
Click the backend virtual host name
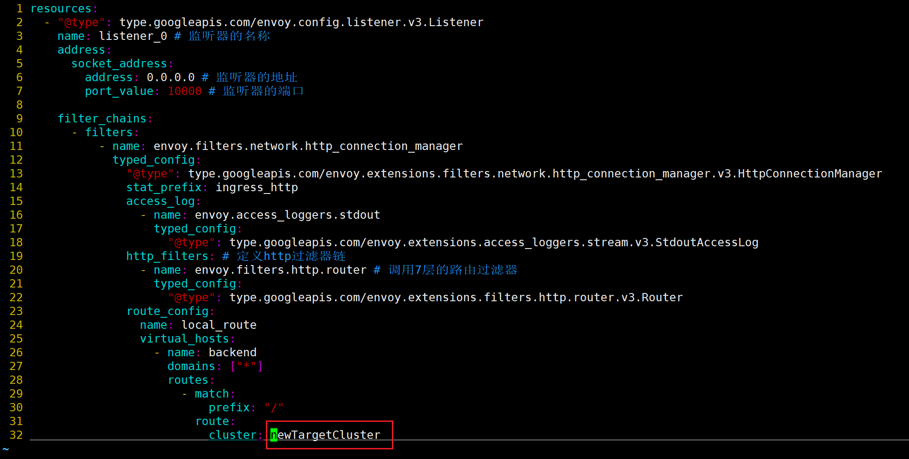(x=232, y=352)
